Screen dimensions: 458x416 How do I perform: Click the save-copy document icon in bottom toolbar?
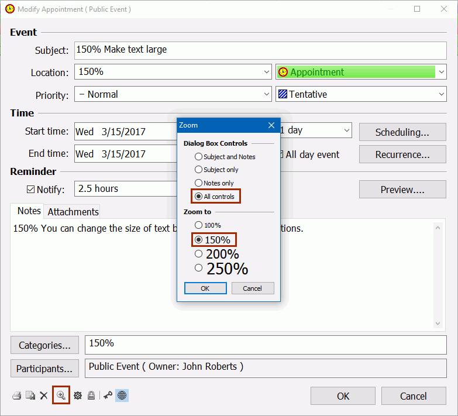[30, 396]
